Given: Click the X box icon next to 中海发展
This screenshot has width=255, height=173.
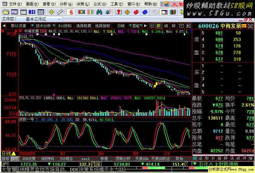Looking at the screenshot, I should (x=251, y=26).
